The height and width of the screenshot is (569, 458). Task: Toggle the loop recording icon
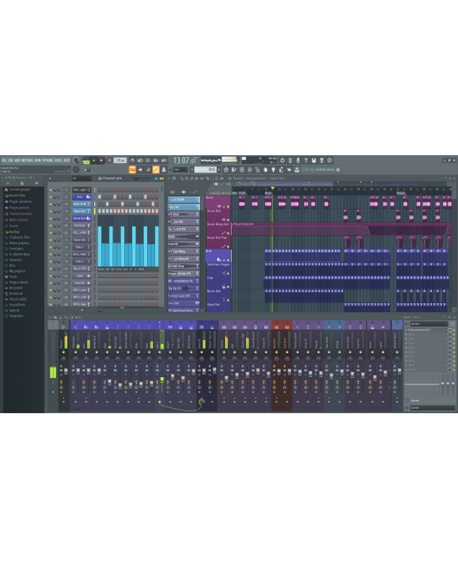tap(164, 160)
